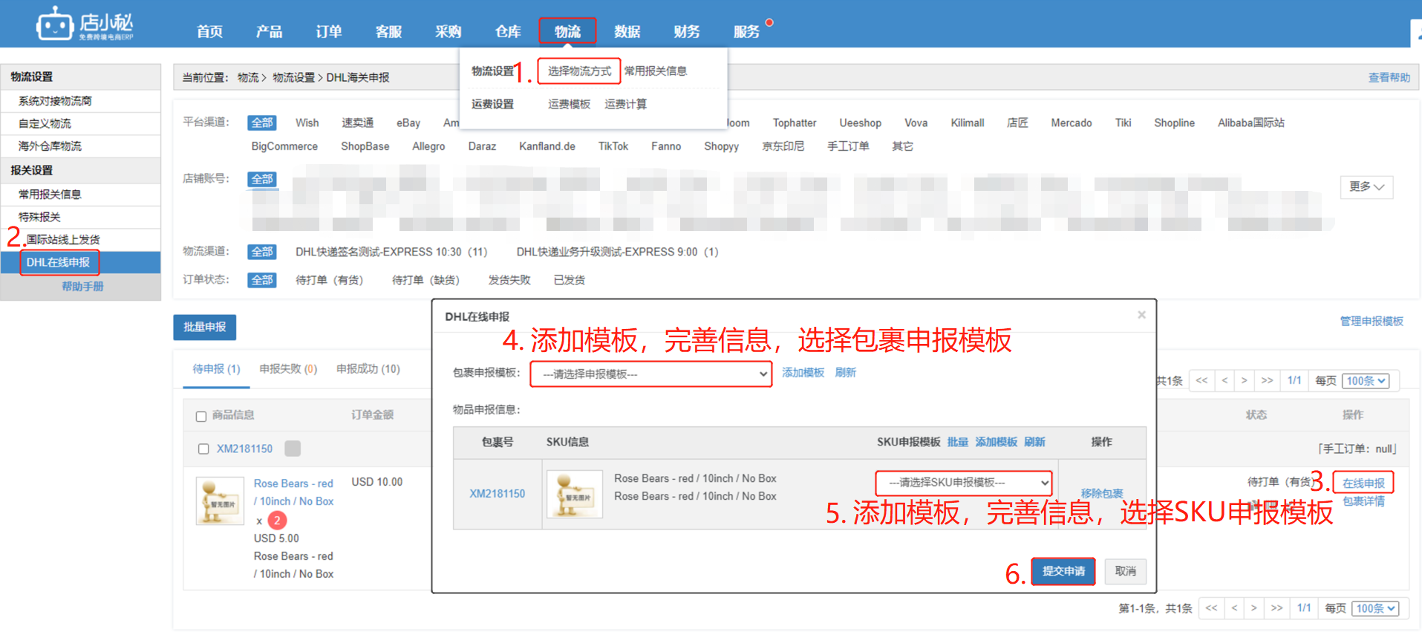Open the 数据 top menu
Viewport: 1422px width, 632px height.
click(627, 31)
